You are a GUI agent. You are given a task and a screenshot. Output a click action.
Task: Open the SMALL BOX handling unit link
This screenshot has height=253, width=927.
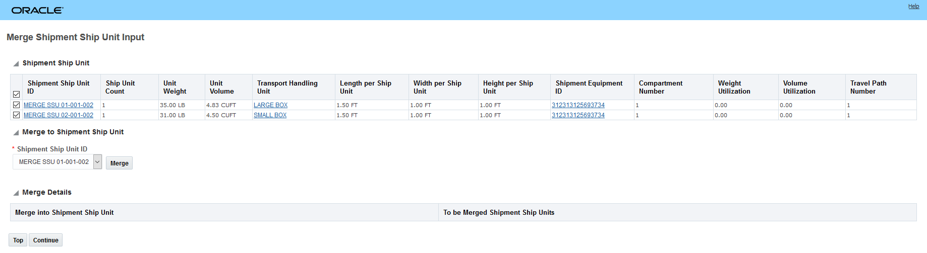(270, 115)
